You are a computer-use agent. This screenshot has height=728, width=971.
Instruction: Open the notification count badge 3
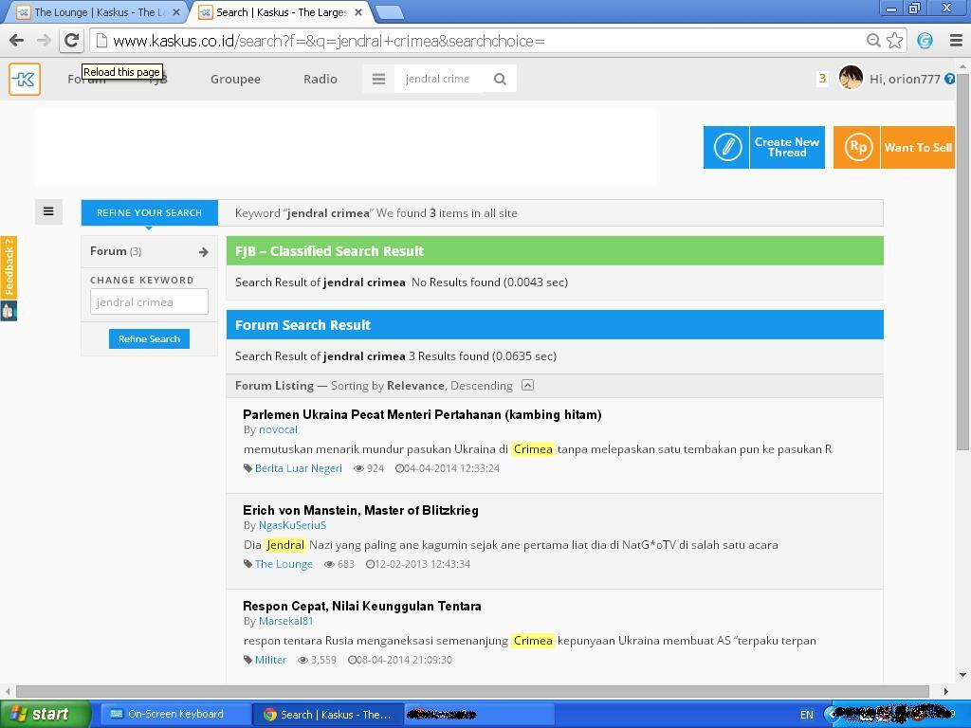pos(822,79)
